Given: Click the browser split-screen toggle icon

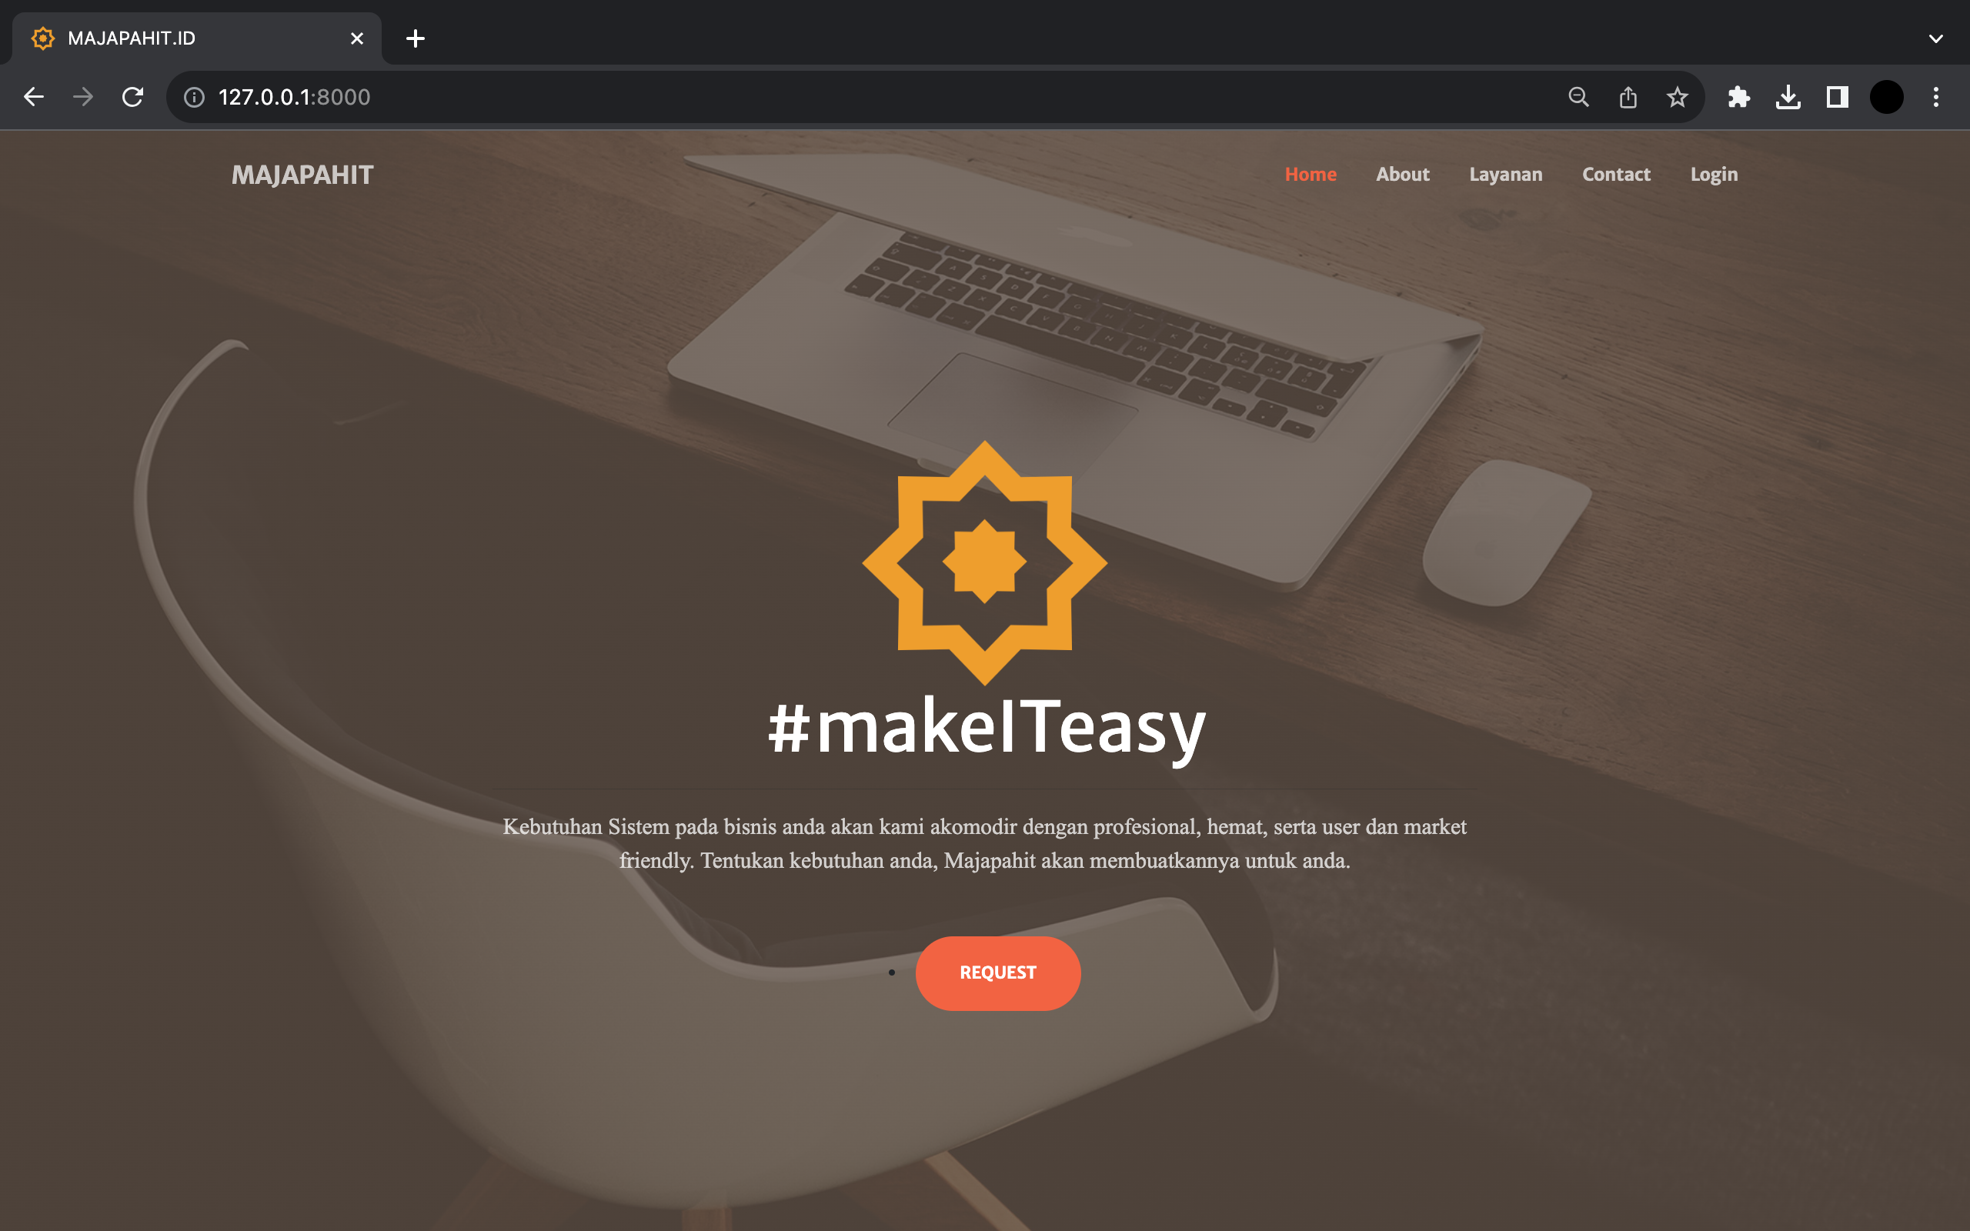Looking at the screenshot, I should 1838,96.
